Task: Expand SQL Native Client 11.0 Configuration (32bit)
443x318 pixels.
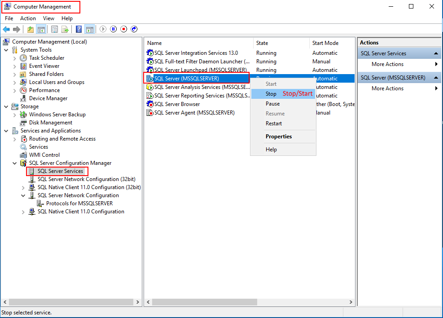Action: [x=23, y=188]
